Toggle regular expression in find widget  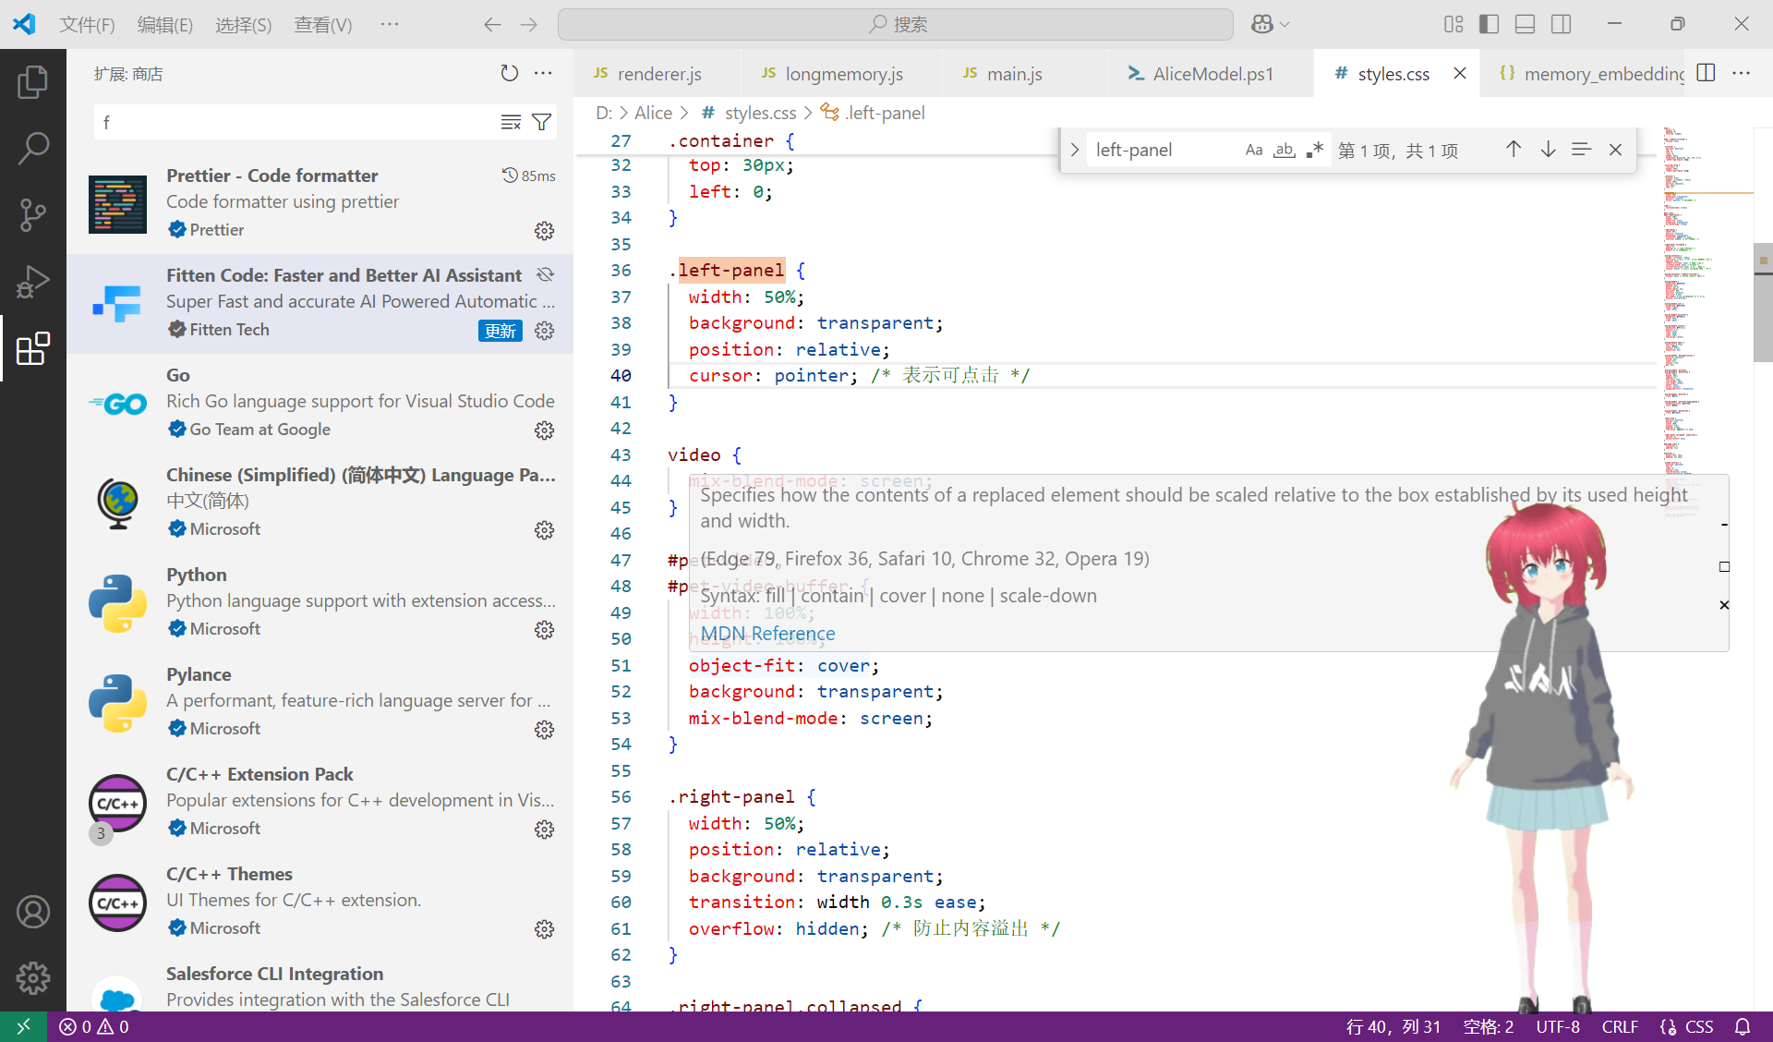[1315, 150]
